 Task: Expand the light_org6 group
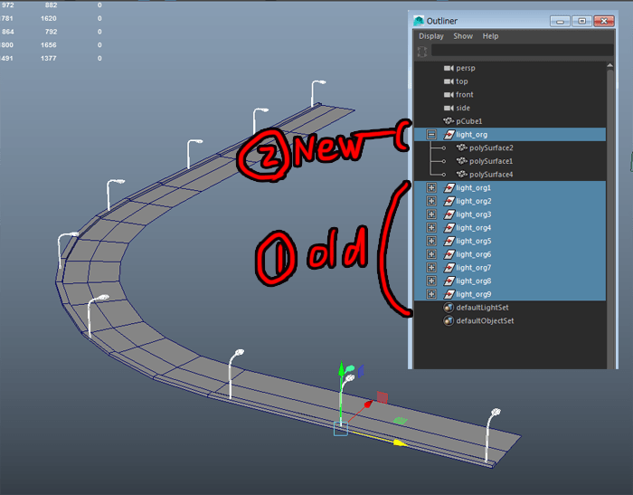[431, 254]
